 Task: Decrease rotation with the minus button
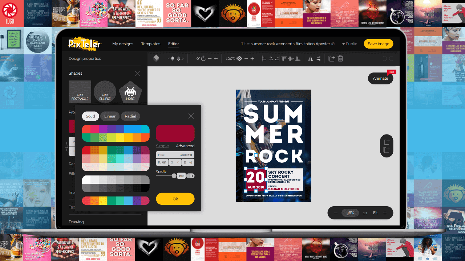(210, 58)
